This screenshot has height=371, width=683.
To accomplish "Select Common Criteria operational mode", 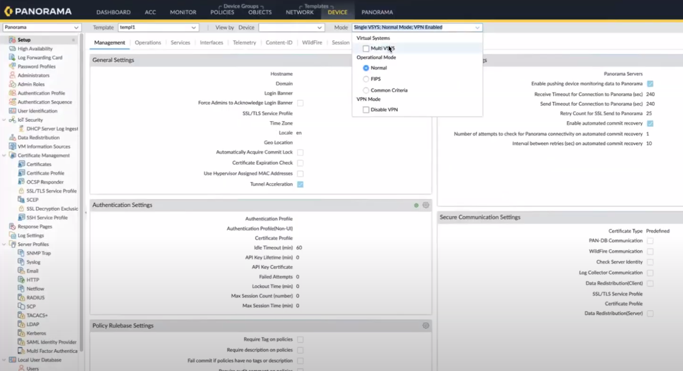I will click(366, 91).
